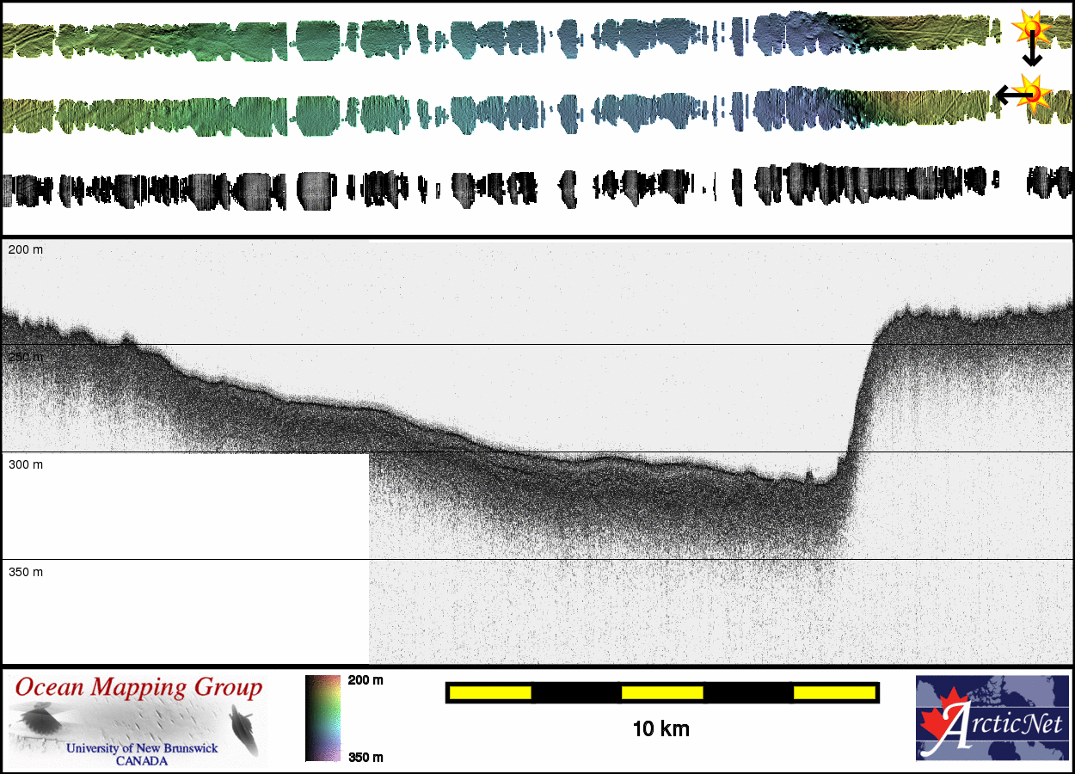1075x774 pixels.
Task: Click the leftmost yellow scale bar segment
Action: coord(490,692)
